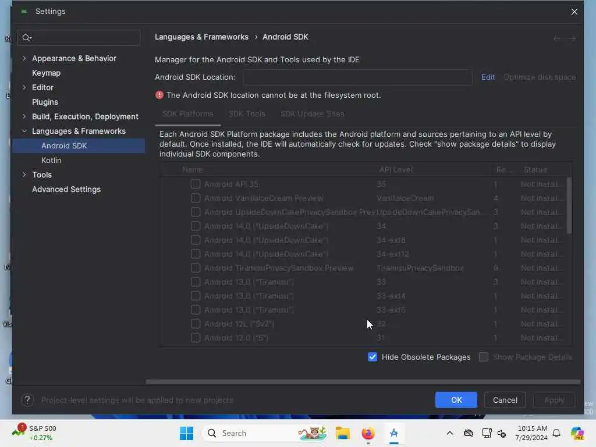Expand the Tools section arrow
This screenshot has height=447, width=596.
(24, 175)
